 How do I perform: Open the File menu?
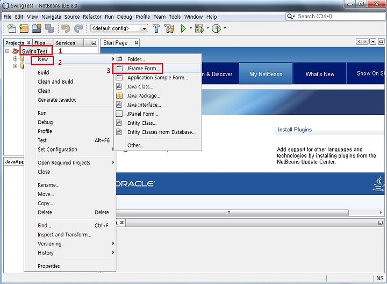(x=8, y=17)
